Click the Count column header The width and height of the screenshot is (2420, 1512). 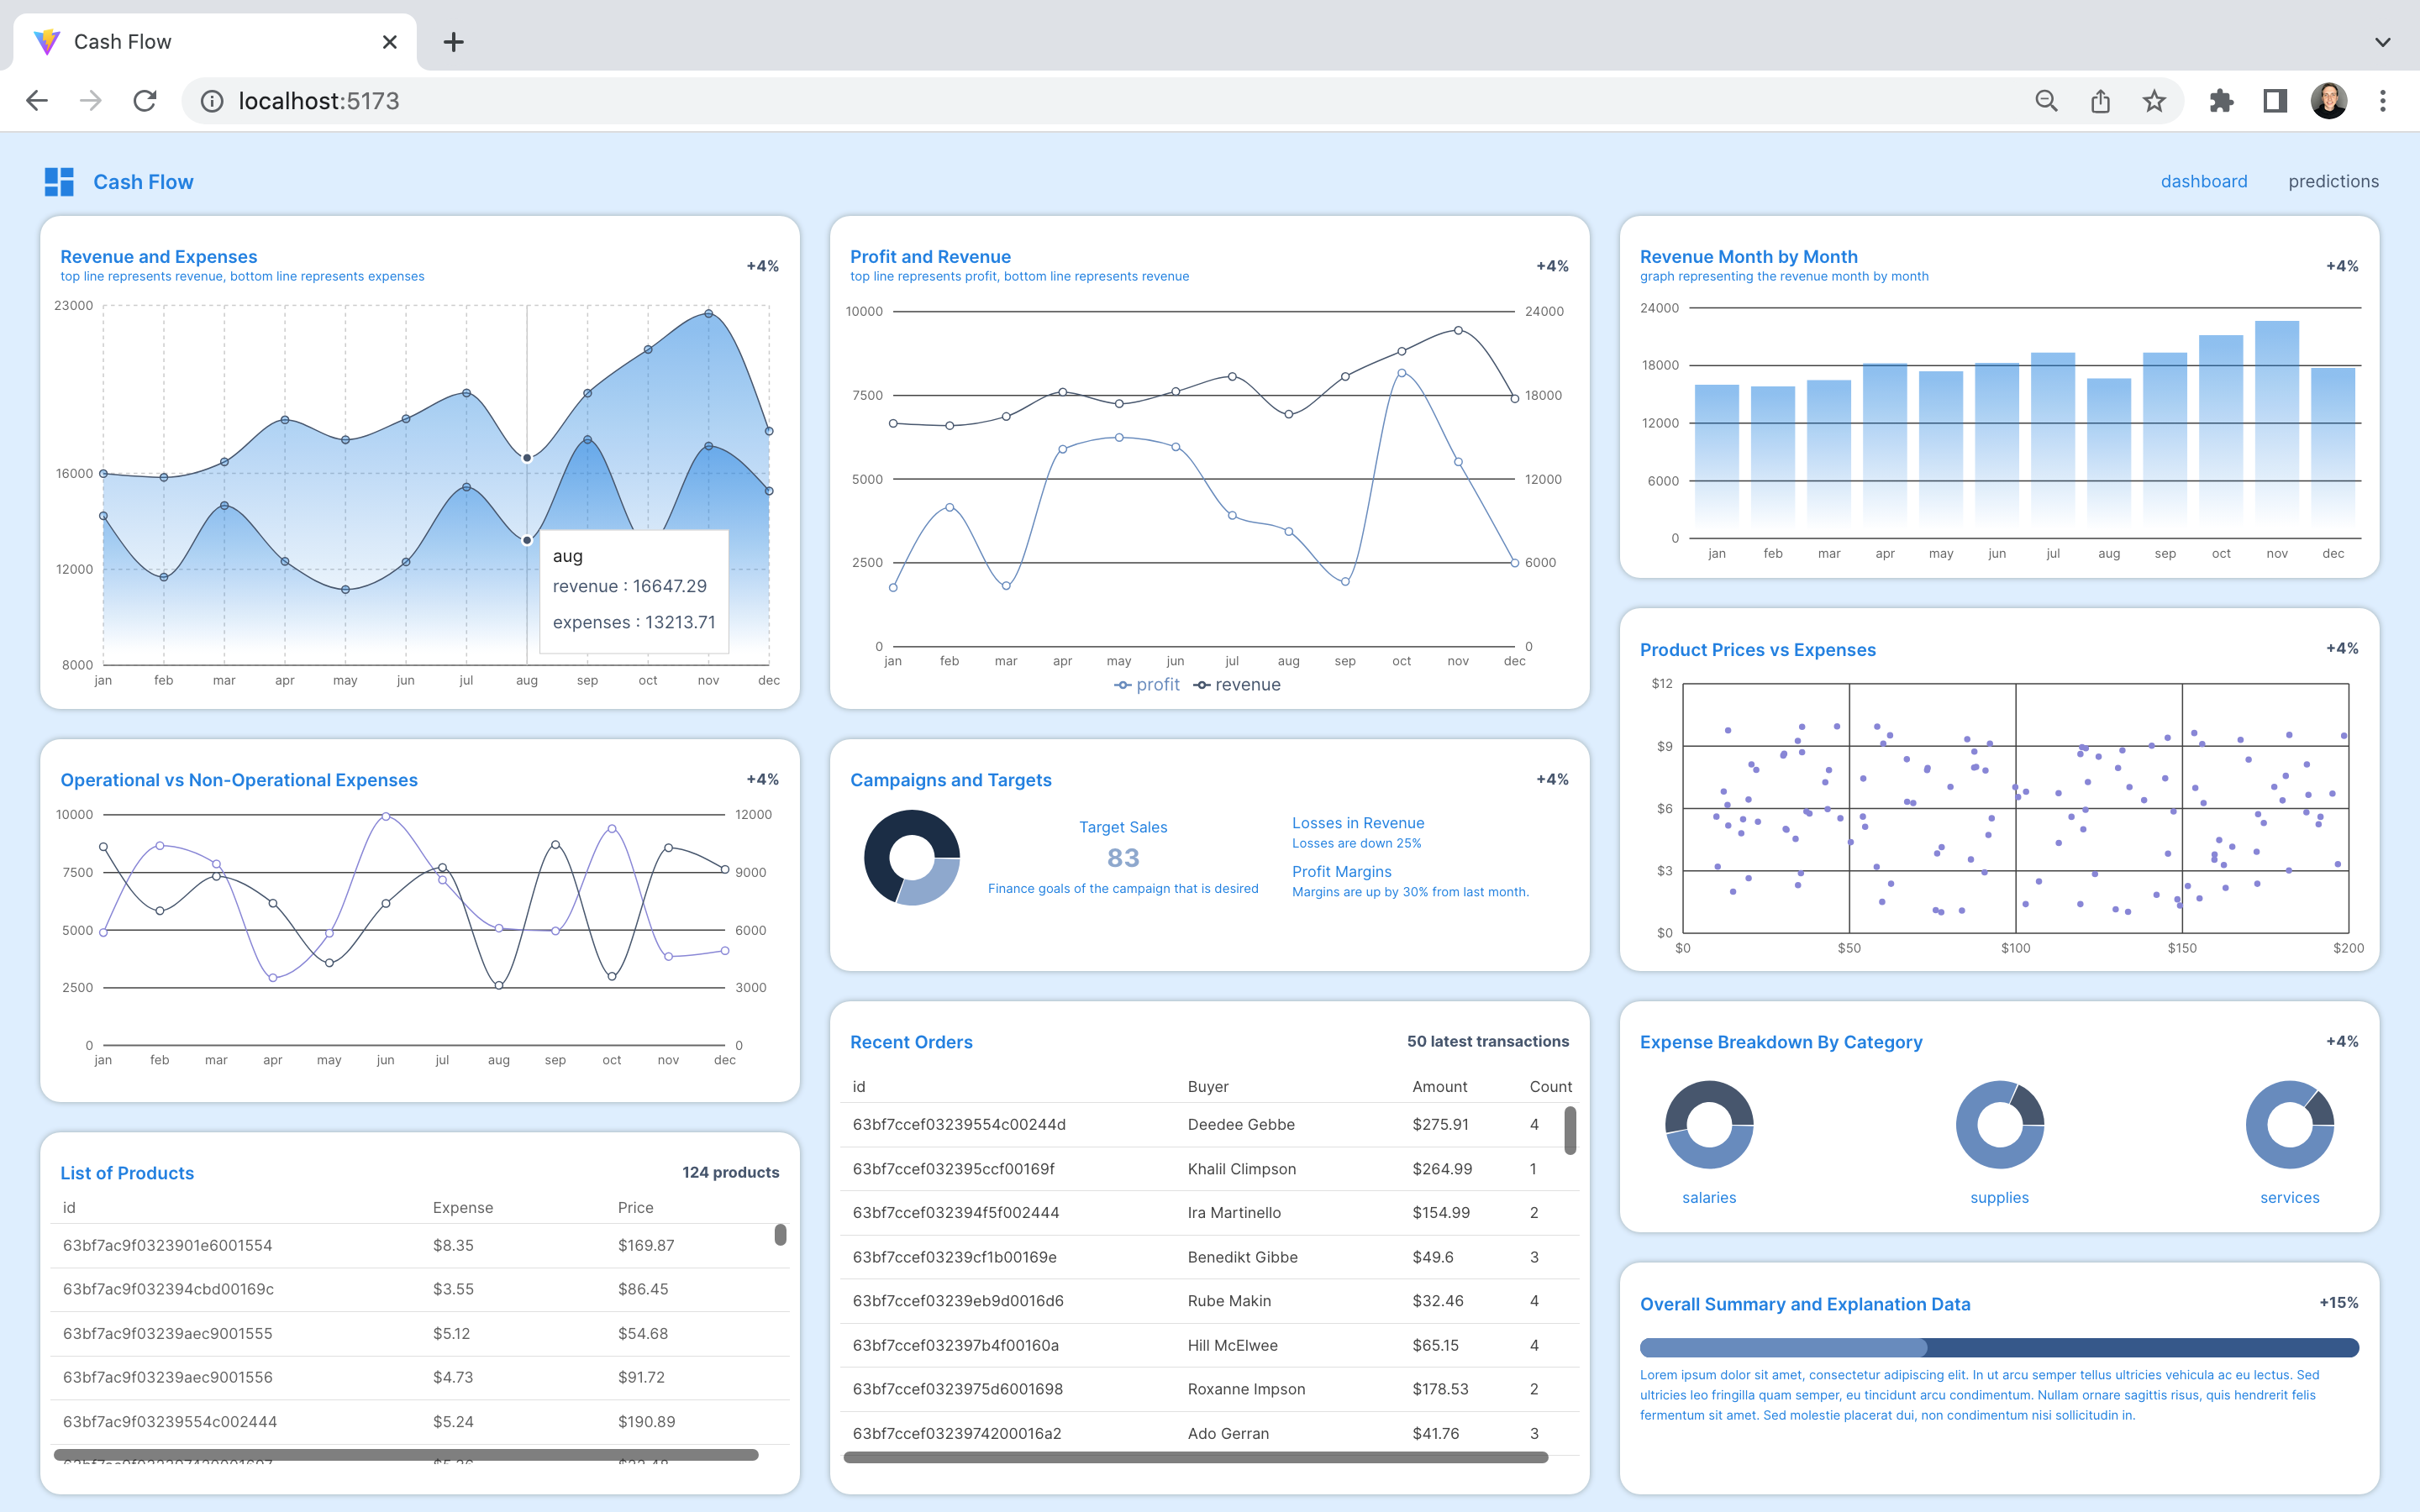click(1550, 1086)
